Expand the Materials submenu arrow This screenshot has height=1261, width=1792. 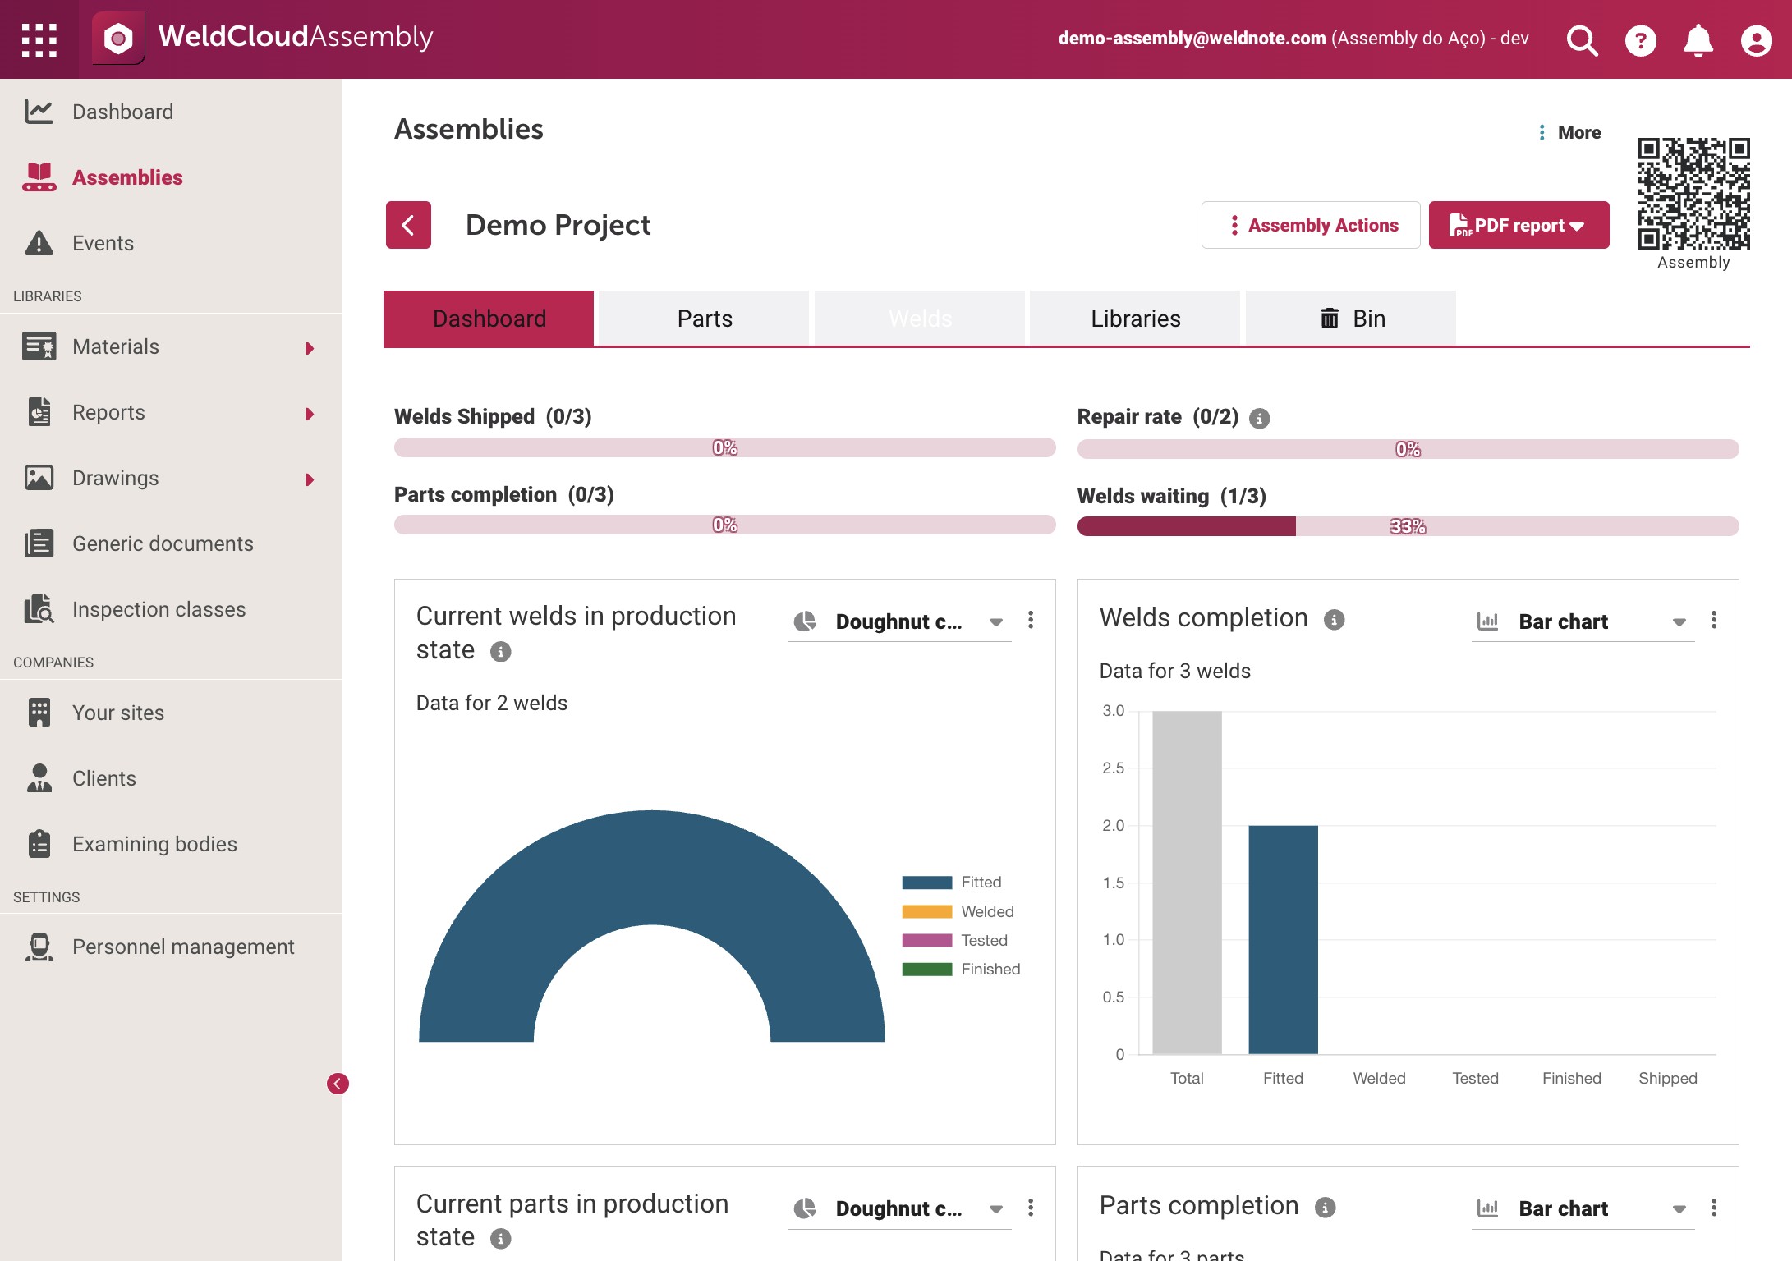click(x=310, y=348)
